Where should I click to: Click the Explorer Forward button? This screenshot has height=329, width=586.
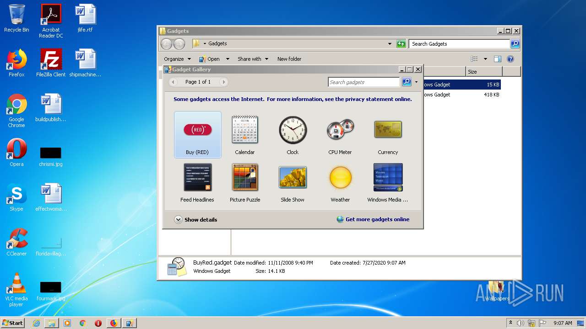[179, 44]
